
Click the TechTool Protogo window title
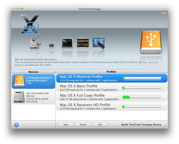pos(89,9)
